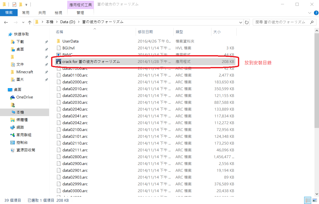Viewport: 319px width, 204px height.
Task: Open Help via the blue question mark
Action: (x=316, y=13)
